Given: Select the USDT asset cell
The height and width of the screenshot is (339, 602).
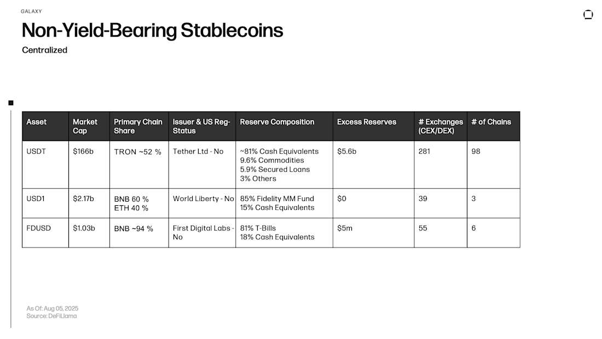Looking at the screenshot, I should click(x=36, y=151).
